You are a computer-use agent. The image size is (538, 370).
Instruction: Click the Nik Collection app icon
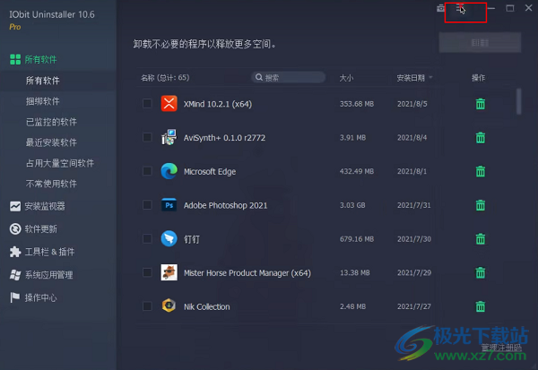(169, 305)
